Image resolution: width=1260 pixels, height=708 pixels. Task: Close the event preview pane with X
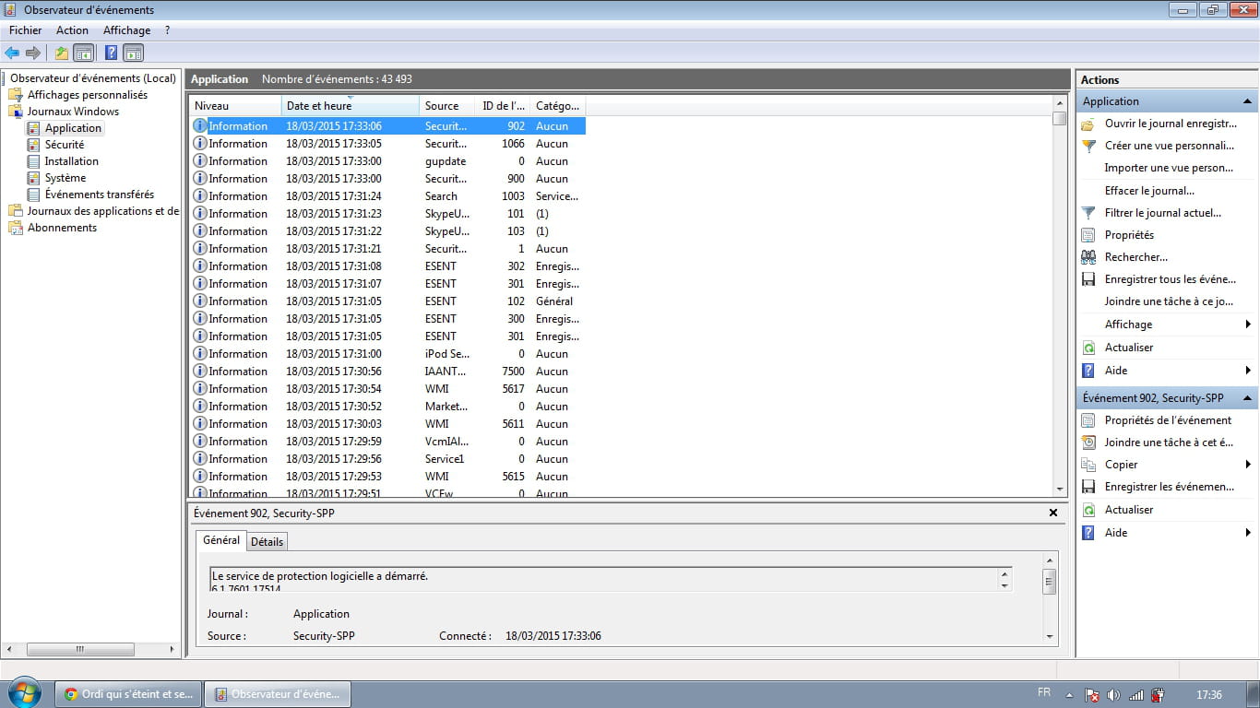[1053, 513]
